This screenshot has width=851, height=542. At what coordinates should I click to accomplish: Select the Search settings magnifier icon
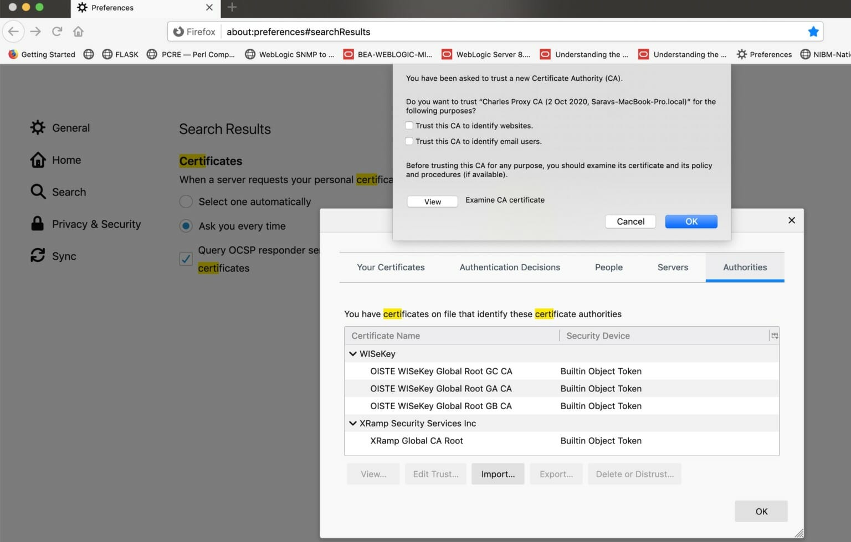tap(38, 192)
